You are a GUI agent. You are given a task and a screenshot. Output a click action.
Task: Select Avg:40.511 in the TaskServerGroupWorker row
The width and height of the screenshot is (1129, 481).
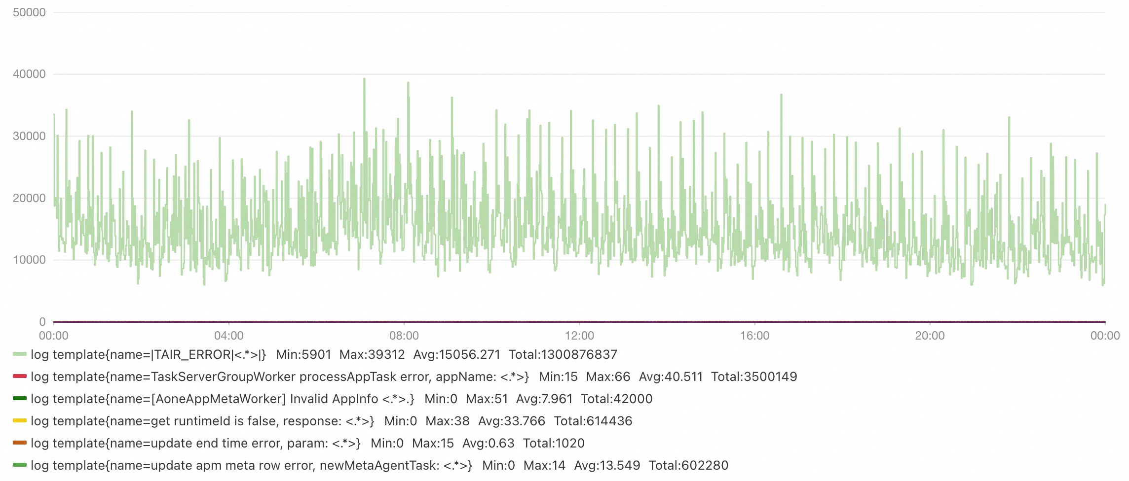671,377
